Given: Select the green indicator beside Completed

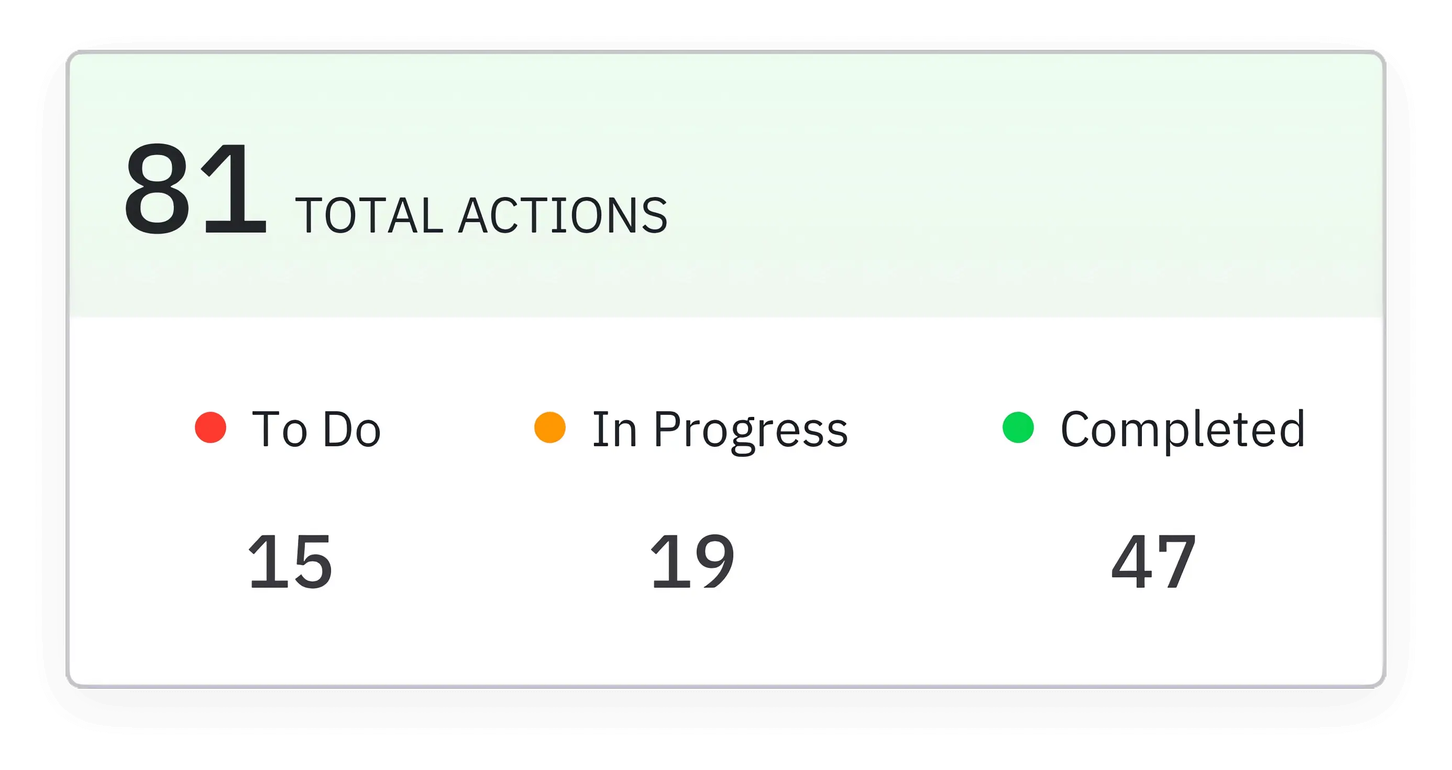Looking at the screenshot, I should pos(1018,430).
